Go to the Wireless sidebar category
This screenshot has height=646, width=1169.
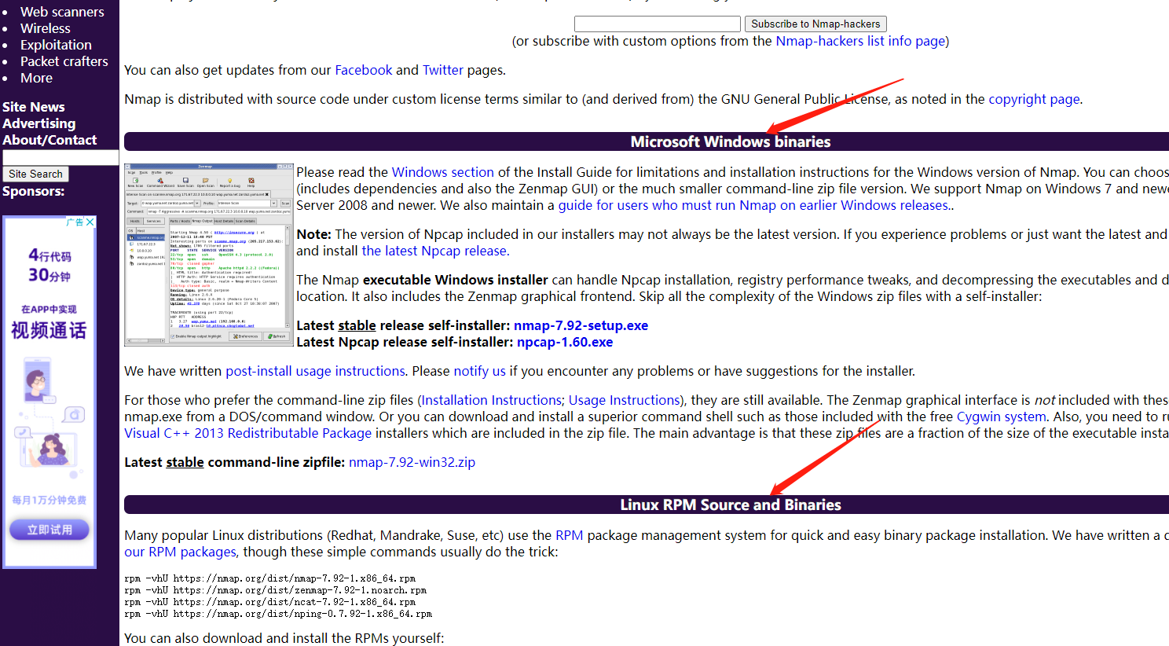(46, 28)
